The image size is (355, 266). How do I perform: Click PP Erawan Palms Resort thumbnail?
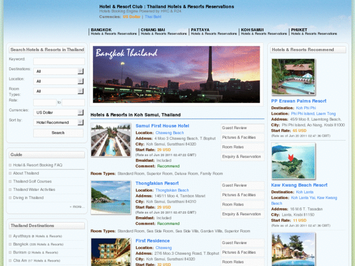tap(293, 77)
